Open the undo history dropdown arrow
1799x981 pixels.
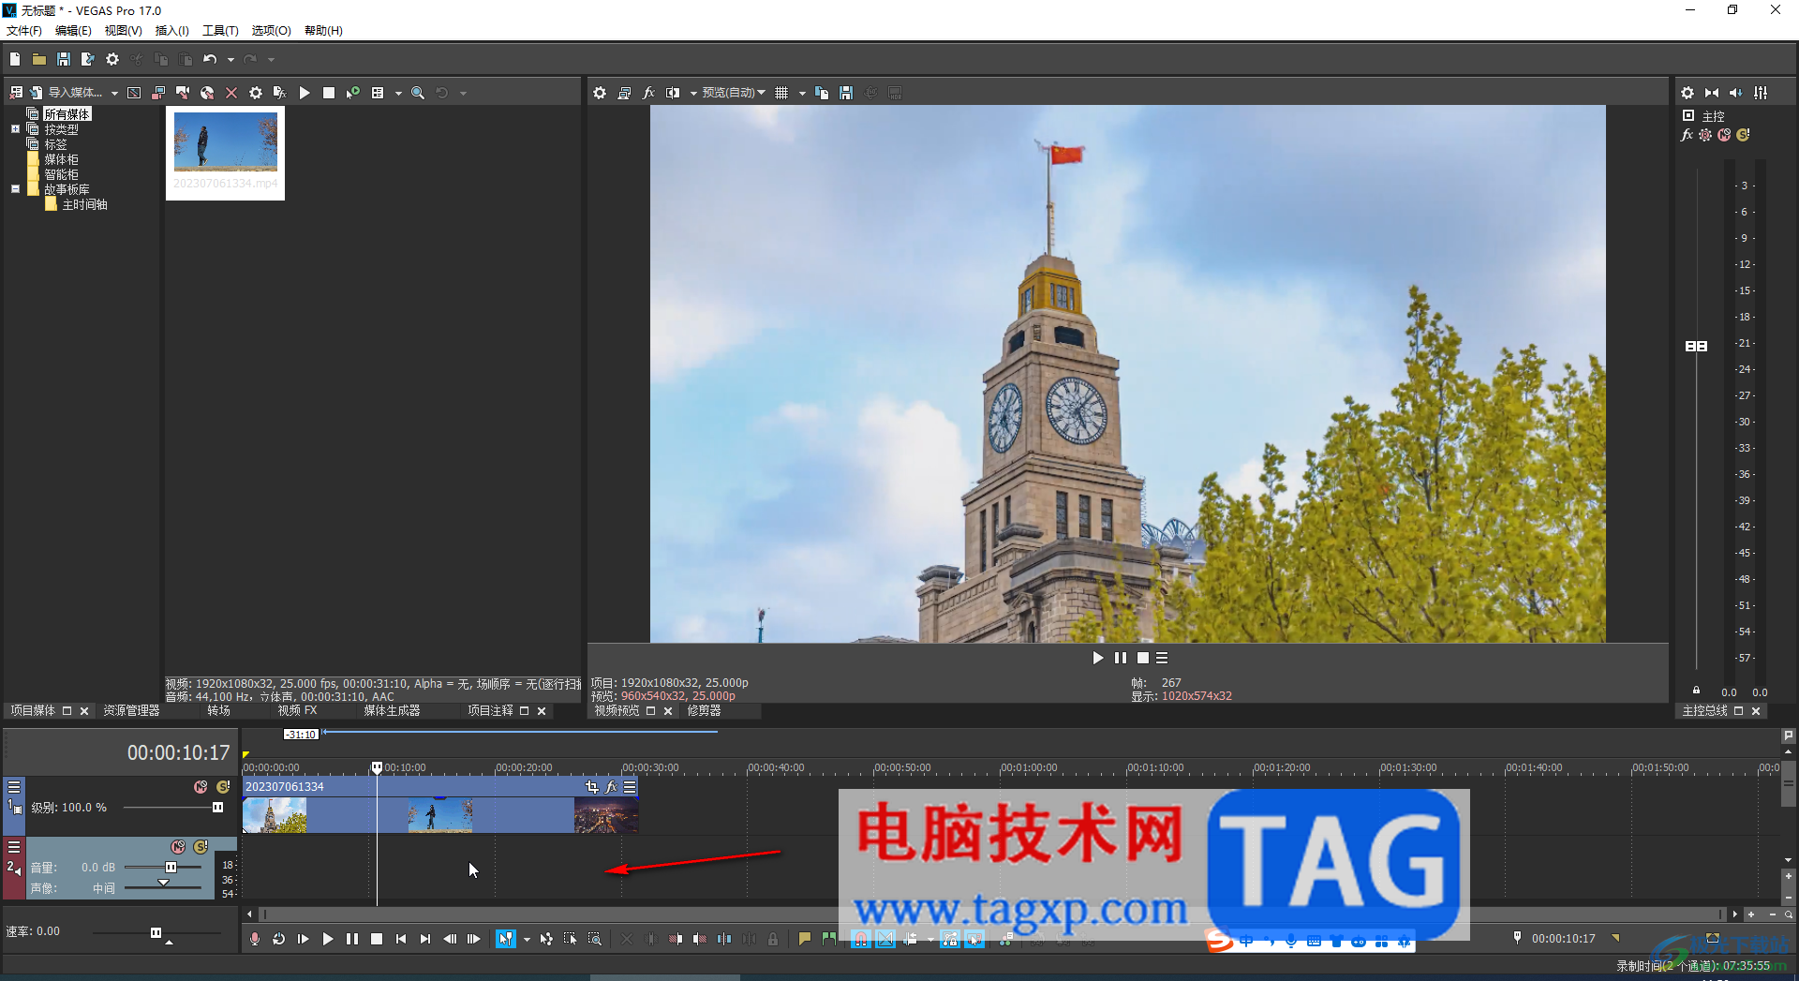click(x=230, y=60)
